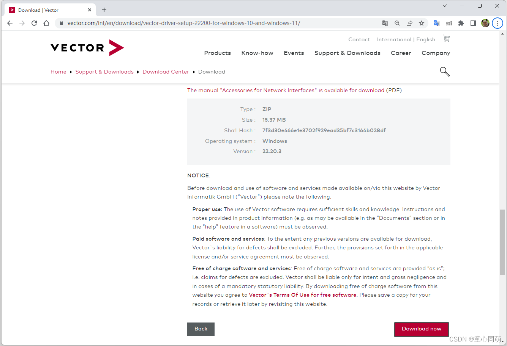Open Vector's Terms Of Use link

pos(303,295)
